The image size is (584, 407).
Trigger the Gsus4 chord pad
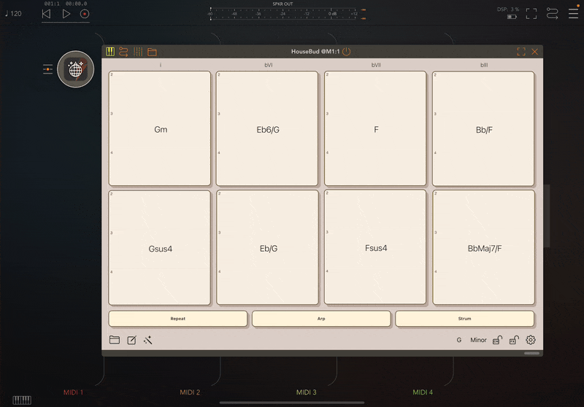160,248
